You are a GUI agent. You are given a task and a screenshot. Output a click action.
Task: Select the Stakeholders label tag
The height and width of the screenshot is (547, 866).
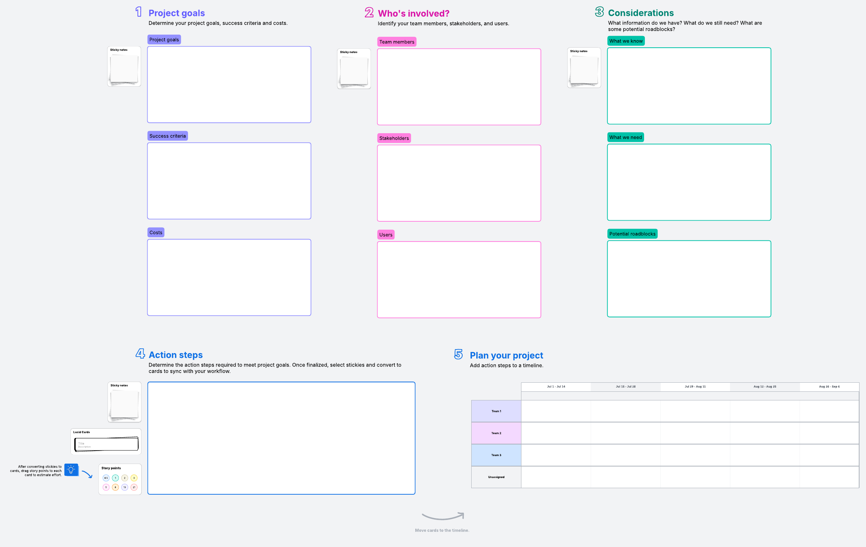tap(394, 138)
